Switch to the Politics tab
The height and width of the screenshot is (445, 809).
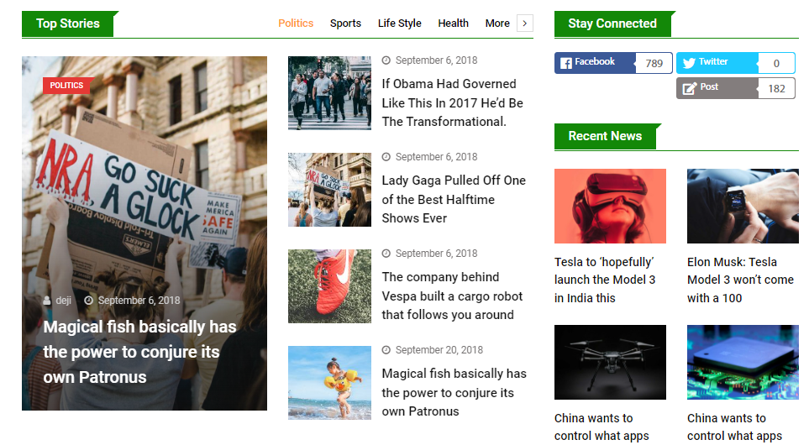(296, 24)
